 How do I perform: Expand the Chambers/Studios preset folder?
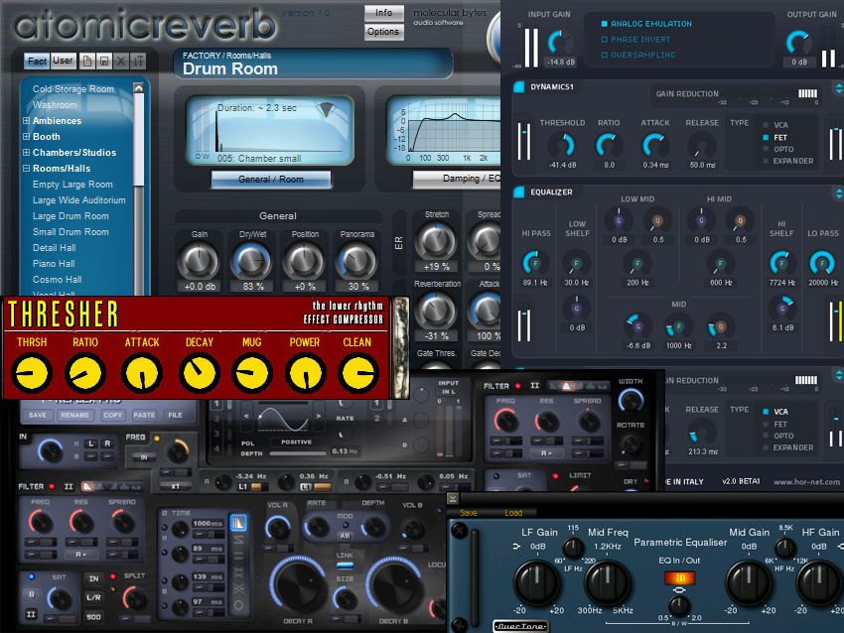point(26,152)
